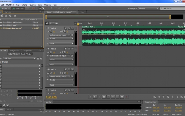Show the EQ track controls button
185x116 pixels.
click(57, 23)
